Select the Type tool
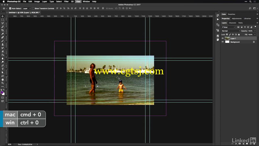The height and width of the screenshot is (146, 259). tap(3, 69)
